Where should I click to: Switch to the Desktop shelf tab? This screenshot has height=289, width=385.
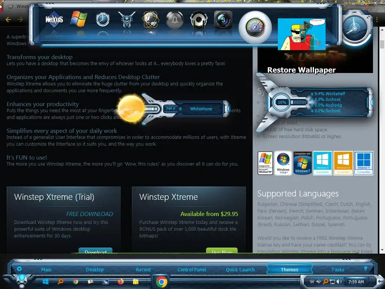(x=95, y=269)
